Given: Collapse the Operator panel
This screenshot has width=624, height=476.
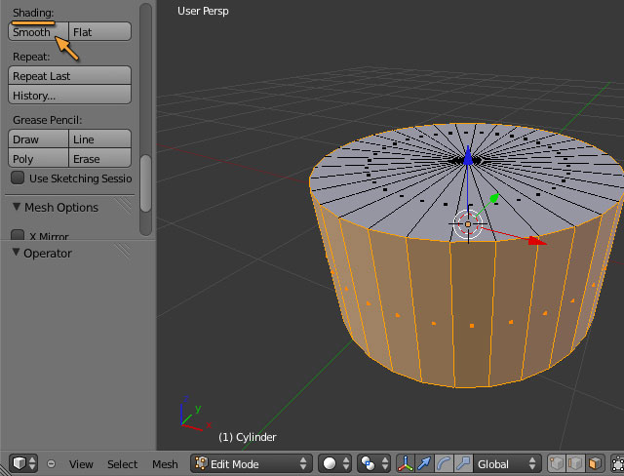Looking at the screenshot, I should 17,253.
